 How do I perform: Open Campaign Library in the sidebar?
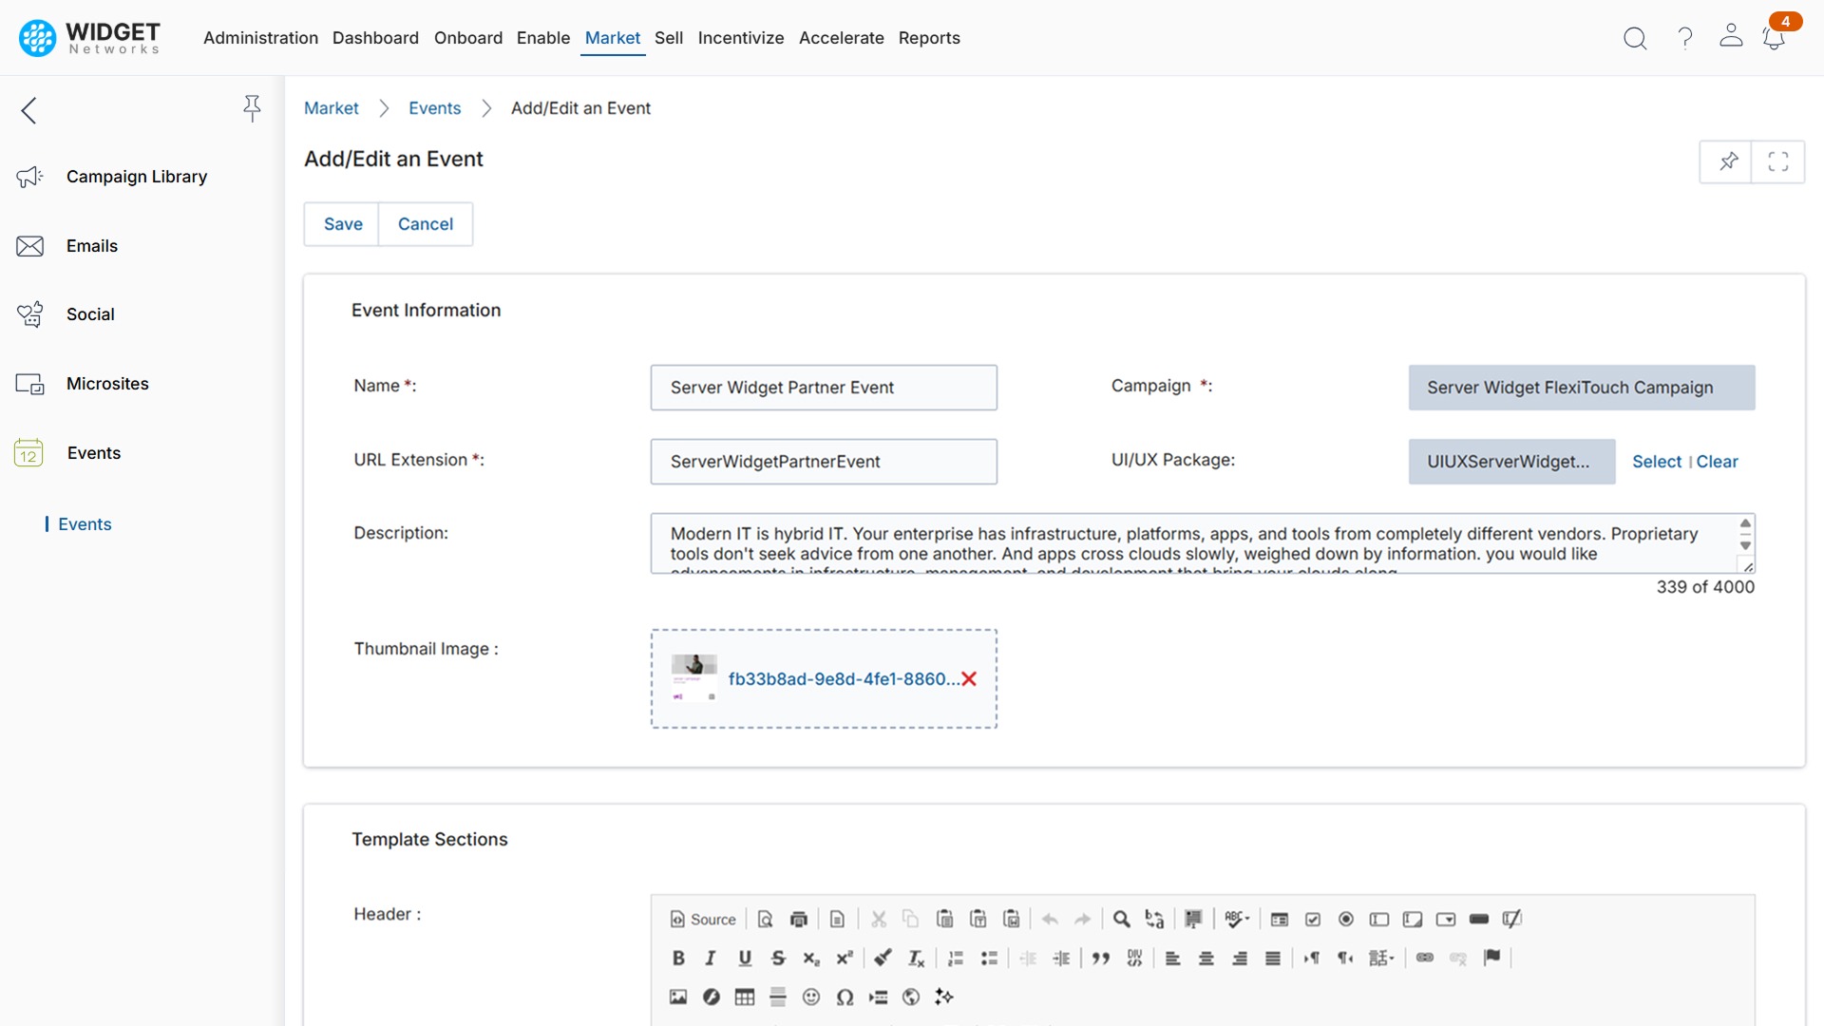[136, 177]
